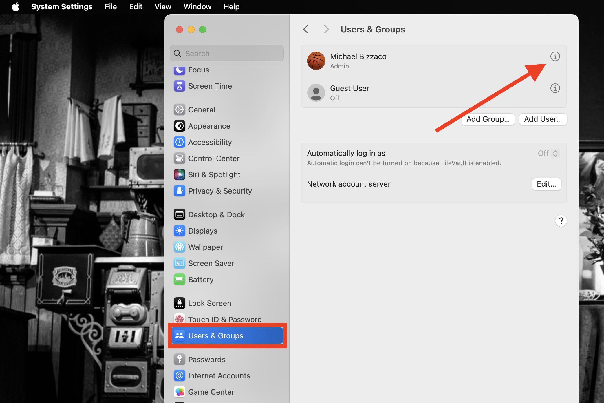
Task: Open the System Settings menu
Action: tap(62, 6)
